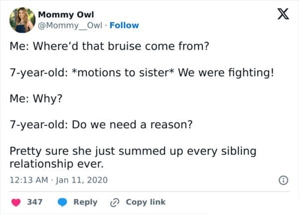This screenshot has width=299, height=214.
Task: Click the Jan 11, 2020 date
Action: pos(80,179)
